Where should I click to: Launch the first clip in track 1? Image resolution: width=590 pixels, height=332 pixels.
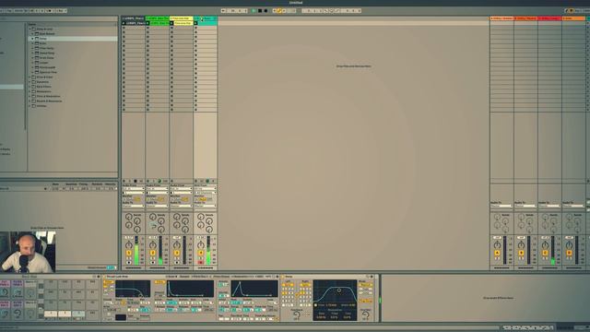pos(124,23)
